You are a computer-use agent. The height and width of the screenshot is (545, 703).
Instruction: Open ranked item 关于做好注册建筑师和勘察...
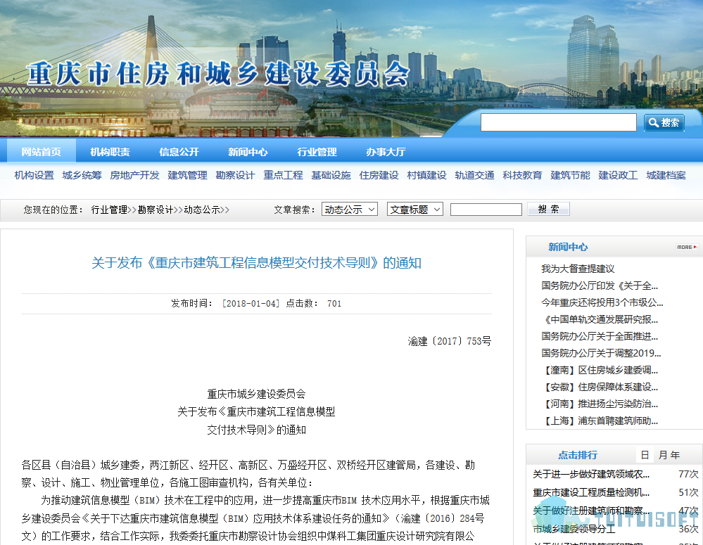click(591, 511)
